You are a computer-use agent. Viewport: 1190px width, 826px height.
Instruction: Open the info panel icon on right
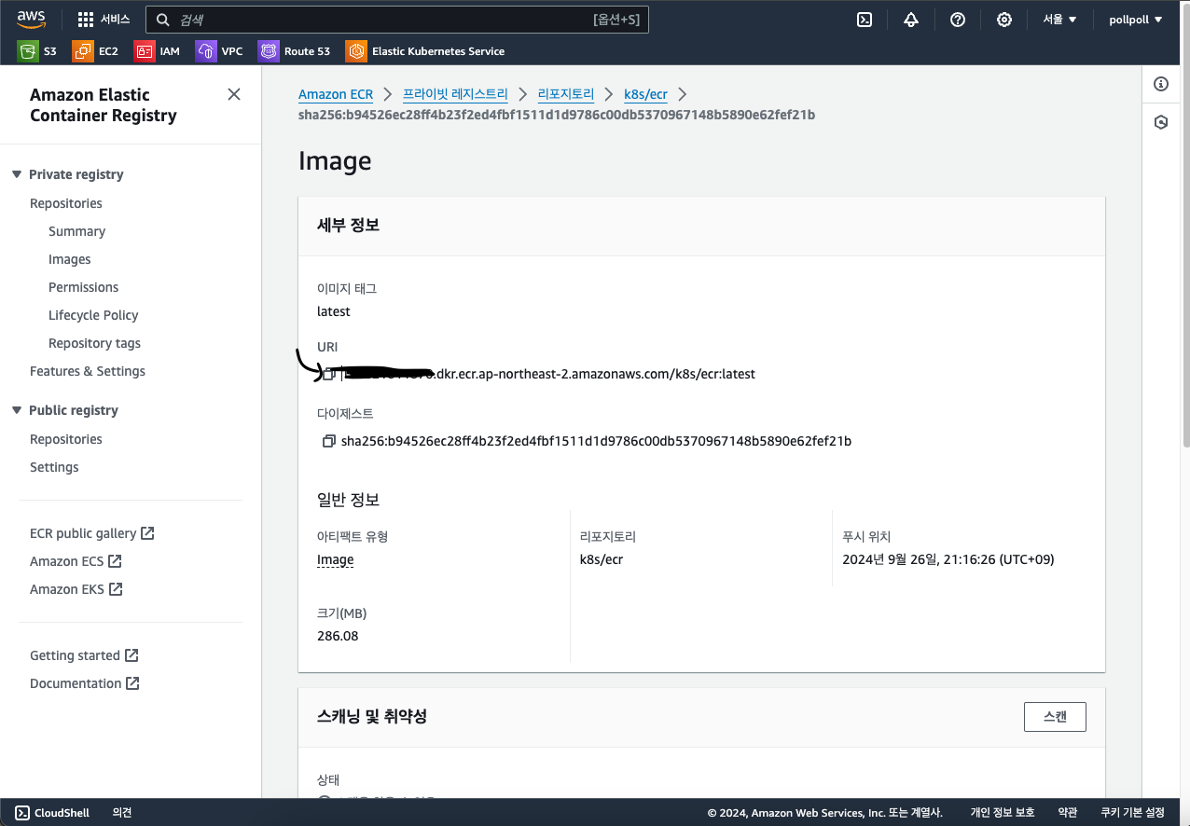tap(1161, 85)
